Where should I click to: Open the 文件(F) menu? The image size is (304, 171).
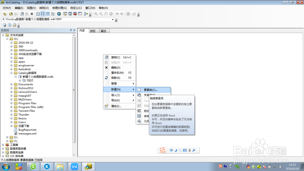click(7, 8)
